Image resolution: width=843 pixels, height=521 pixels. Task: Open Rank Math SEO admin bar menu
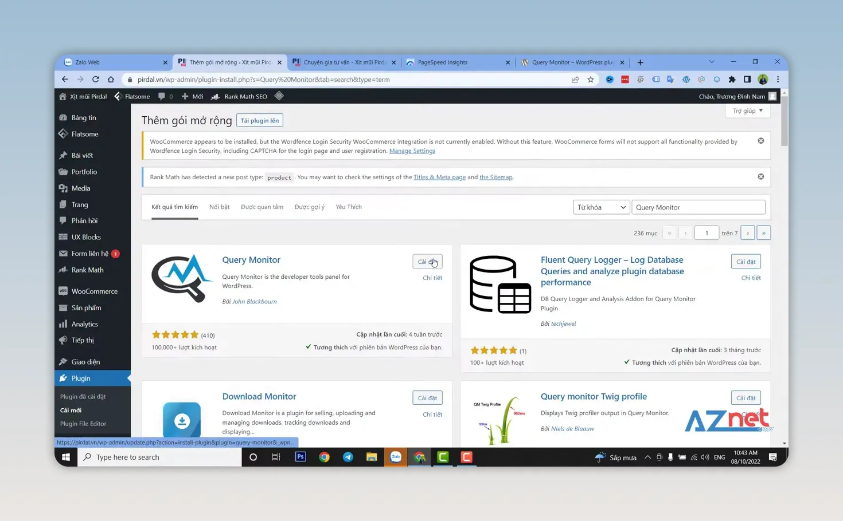239,96
